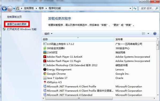Click vertical scrollbar up arrow
160x101 pixels.
(x=158, y=39)
